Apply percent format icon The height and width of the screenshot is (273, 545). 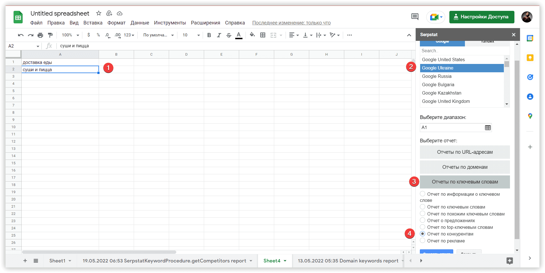pyautogui.click(x=98, y=35)
